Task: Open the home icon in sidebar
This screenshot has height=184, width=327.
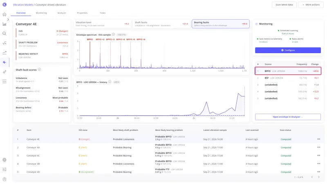Action: (4, 14)
